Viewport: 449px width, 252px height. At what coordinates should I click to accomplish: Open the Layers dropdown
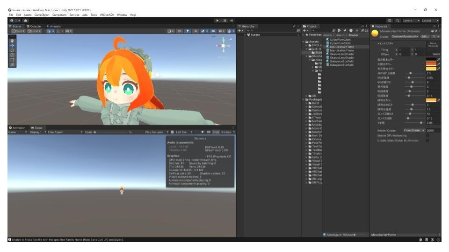click(x=411, y=21)
